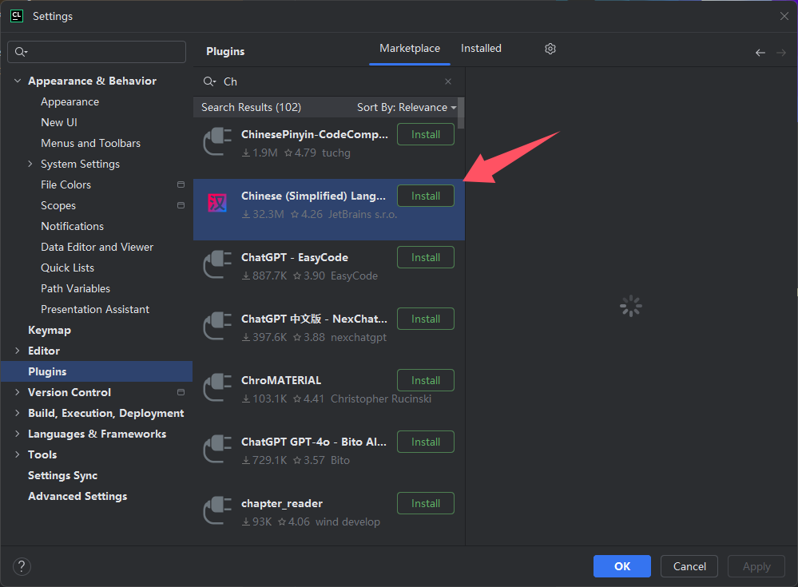Viewport: 798px width, 587px height.
Task: Click the help question mark icon
Action: pyautogui.click(x=22, y=566)
